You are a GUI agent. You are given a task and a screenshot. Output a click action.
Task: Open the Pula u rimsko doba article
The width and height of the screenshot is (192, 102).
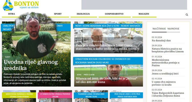tap(107, 47)
